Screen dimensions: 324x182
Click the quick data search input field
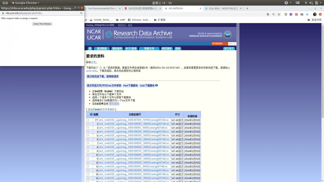pos(232,44)
